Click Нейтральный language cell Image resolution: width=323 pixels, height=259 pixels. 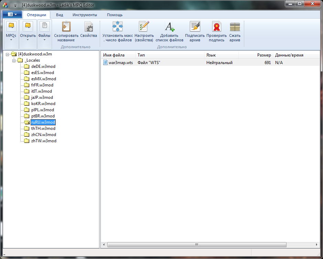coord(219,62)
